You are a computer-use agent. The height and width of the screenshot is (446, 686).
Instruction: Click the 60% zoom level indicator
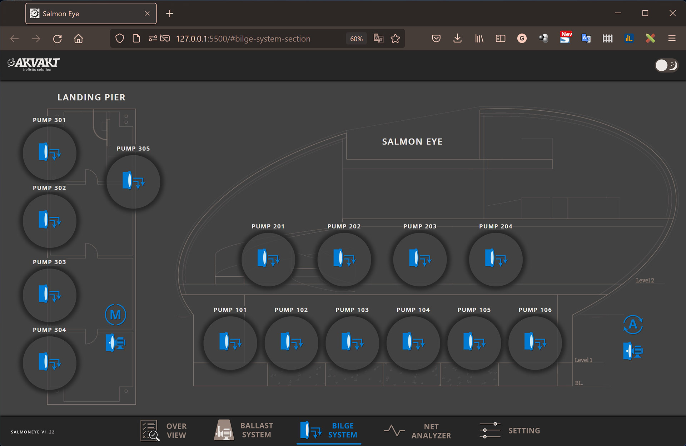click(x=356, y=39)
